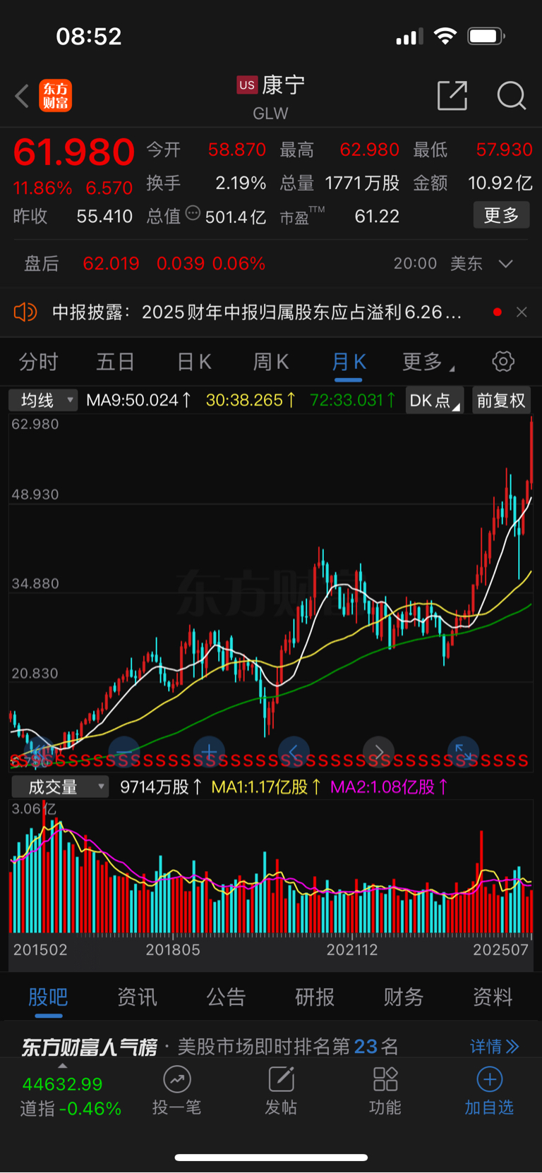Tap the back arrow icon
The height and width of the screenshot is (1173, 542).
tap(22, 96)
